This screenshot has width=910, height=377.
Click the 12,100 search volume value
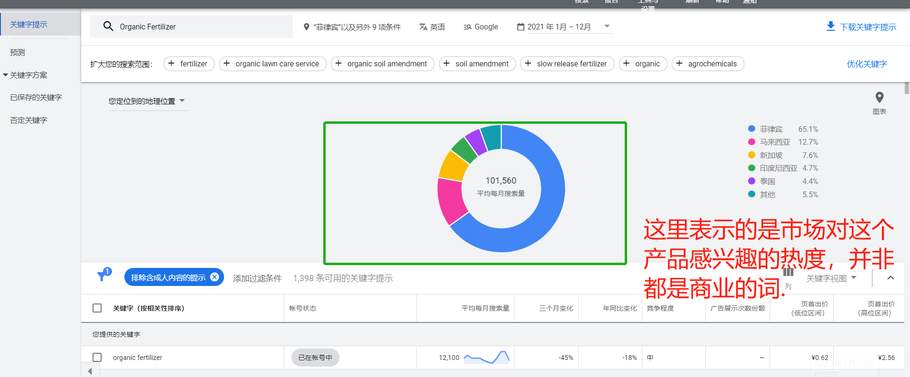click(449, 358)
